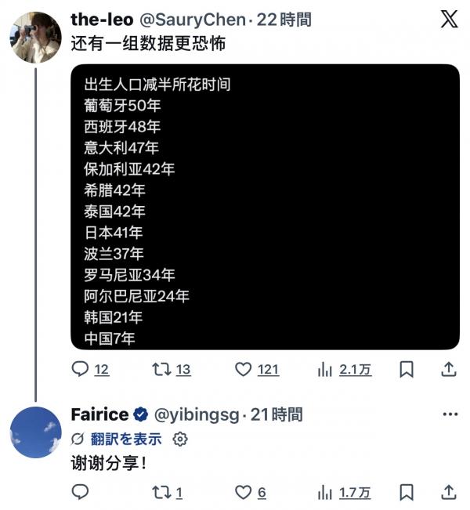Share Fairice's reply
470x510 pixels.
(x=449, y=492)
